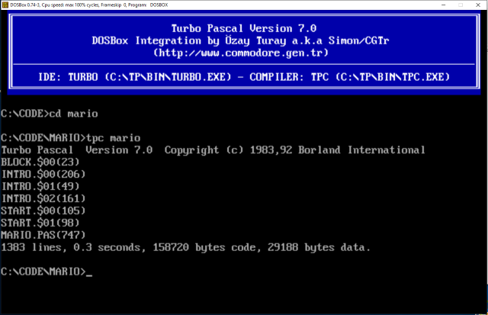488x315 pixels.
Task: Click the DOSBox icon in title bar
Action: pos(5,5)
